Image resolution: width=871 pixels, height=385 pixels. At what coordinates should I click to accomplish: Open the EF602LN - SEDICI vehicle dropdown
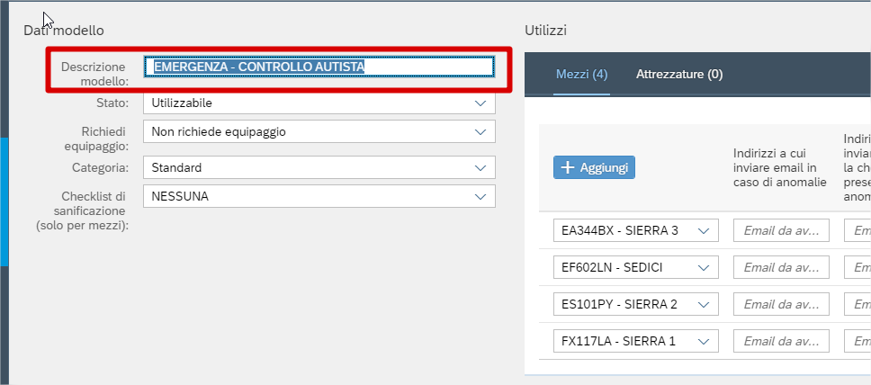[x=635, y=267]
